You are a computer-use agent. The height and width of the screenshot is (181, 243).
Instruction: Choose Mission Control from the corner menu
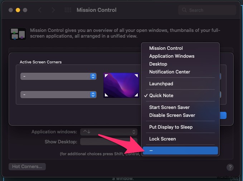click(180, 48)
